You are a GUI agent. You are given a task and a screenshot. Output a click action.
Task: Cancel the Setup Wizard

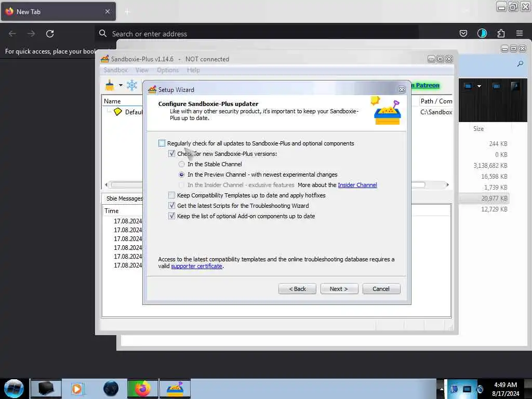click(x=381, y=289)
